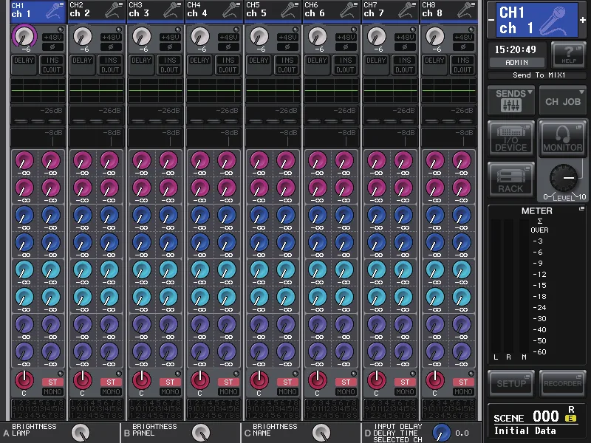Toggle ST assignment on ch 1

pyautogui.click(x=52, y=382)
